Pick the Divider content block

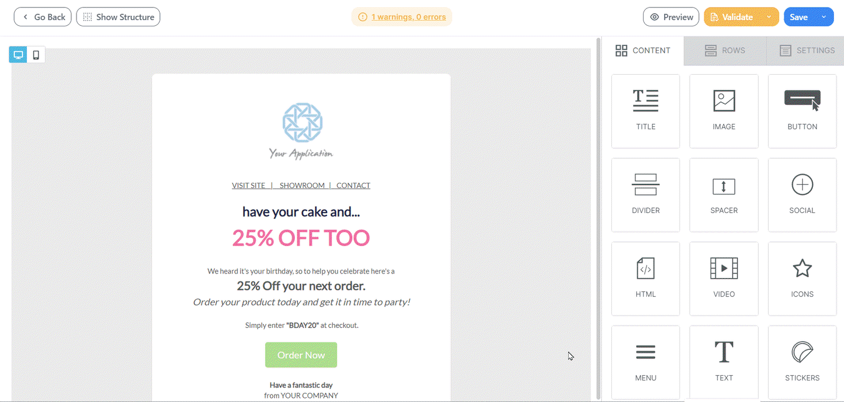click(645, 194)
